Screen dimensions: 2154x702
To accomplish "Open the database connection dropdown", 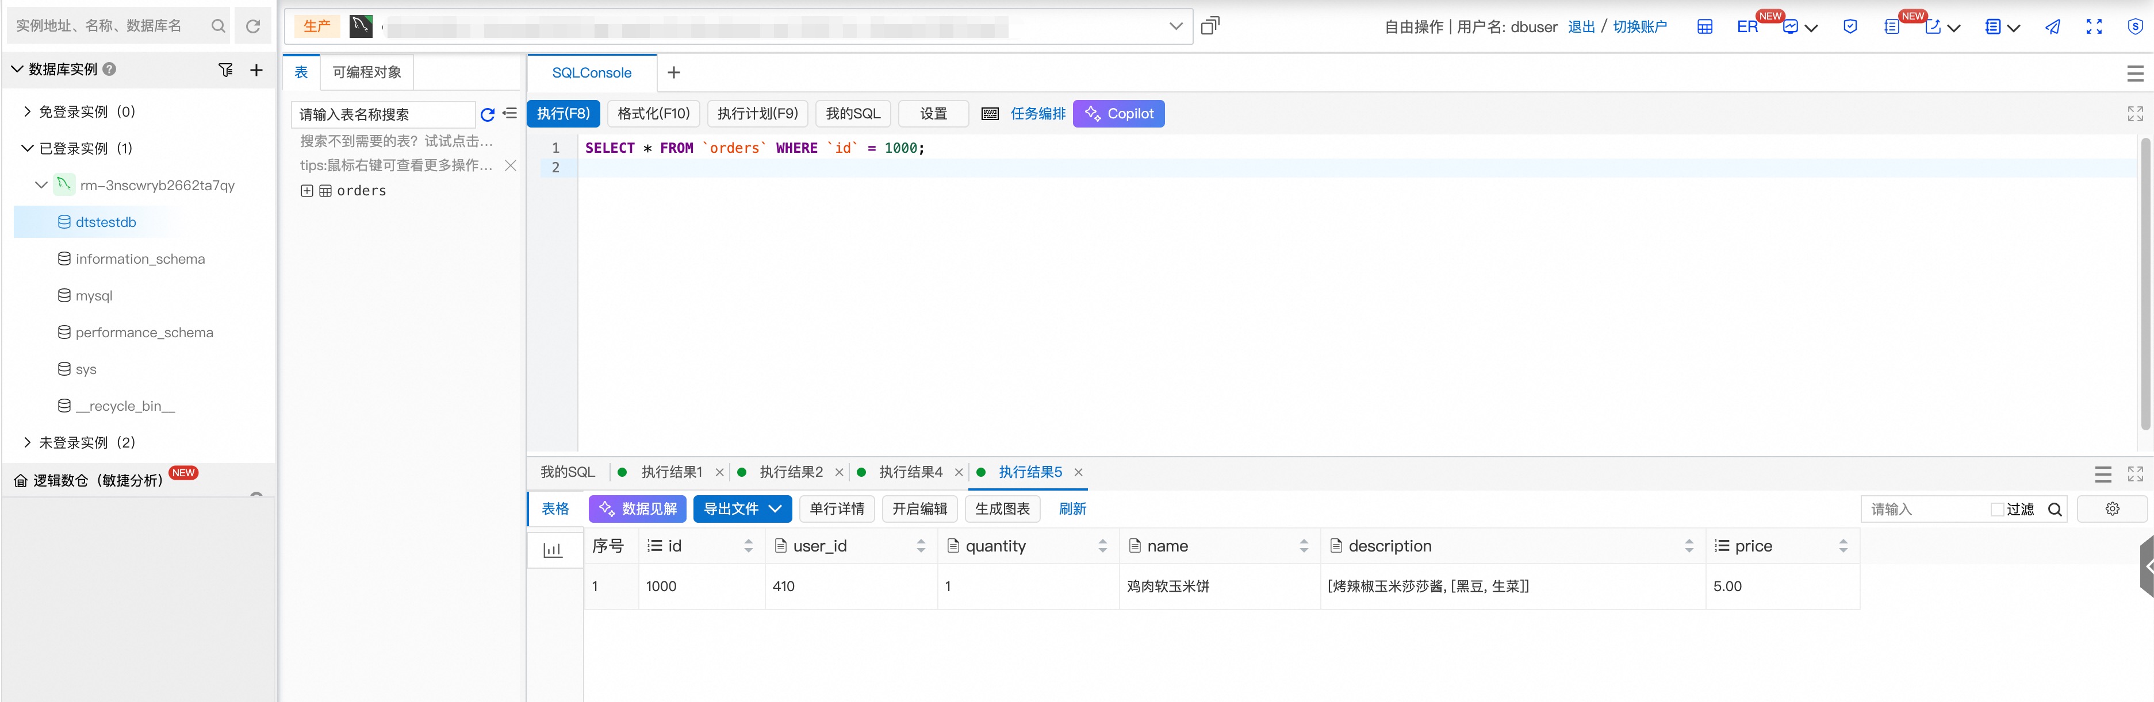I will click(x=1176, y=26).
